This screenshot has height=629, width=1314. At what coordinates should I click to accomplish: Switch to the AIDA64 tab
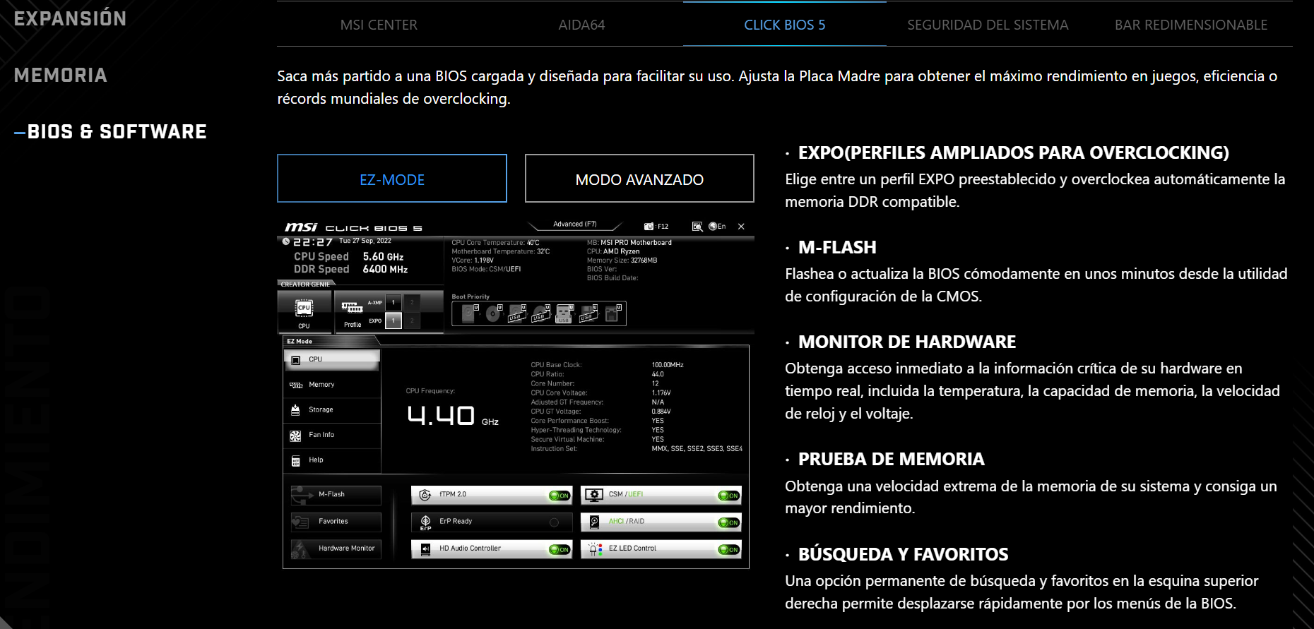point(581,25)
